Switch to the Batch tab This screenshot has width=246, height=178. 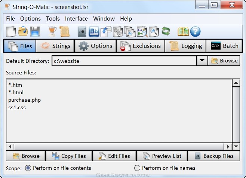[x=224, y=46]
